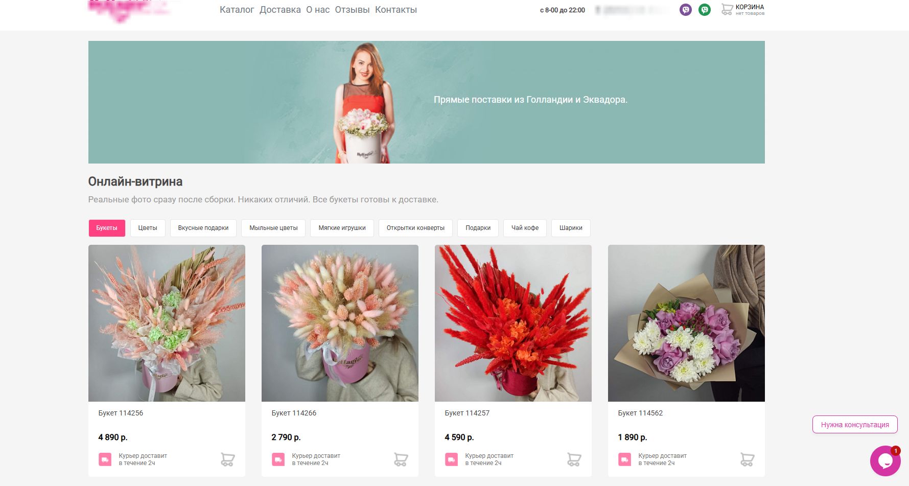Choose the Мягкие игрушки filter
The image size is (909, 486).
coord(342,228)
